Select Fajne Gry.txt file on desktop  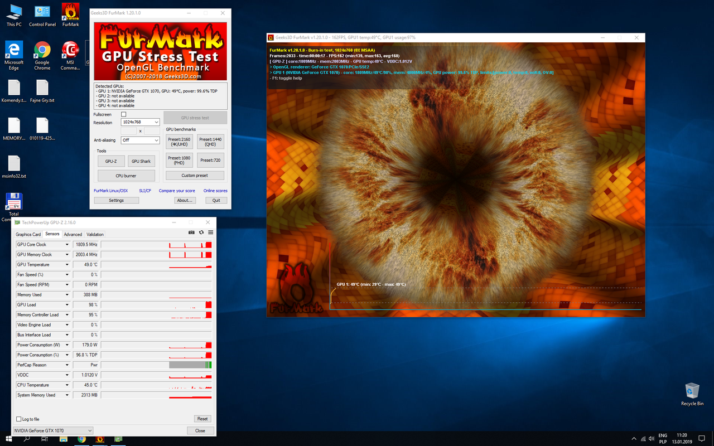pyautogui.click(x=42, y=91)
